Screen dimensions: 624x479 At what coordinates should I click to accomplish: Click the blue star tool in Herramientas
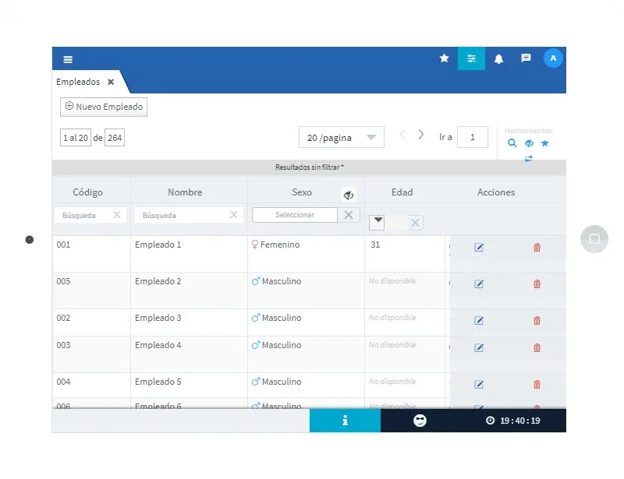[544, 143]
